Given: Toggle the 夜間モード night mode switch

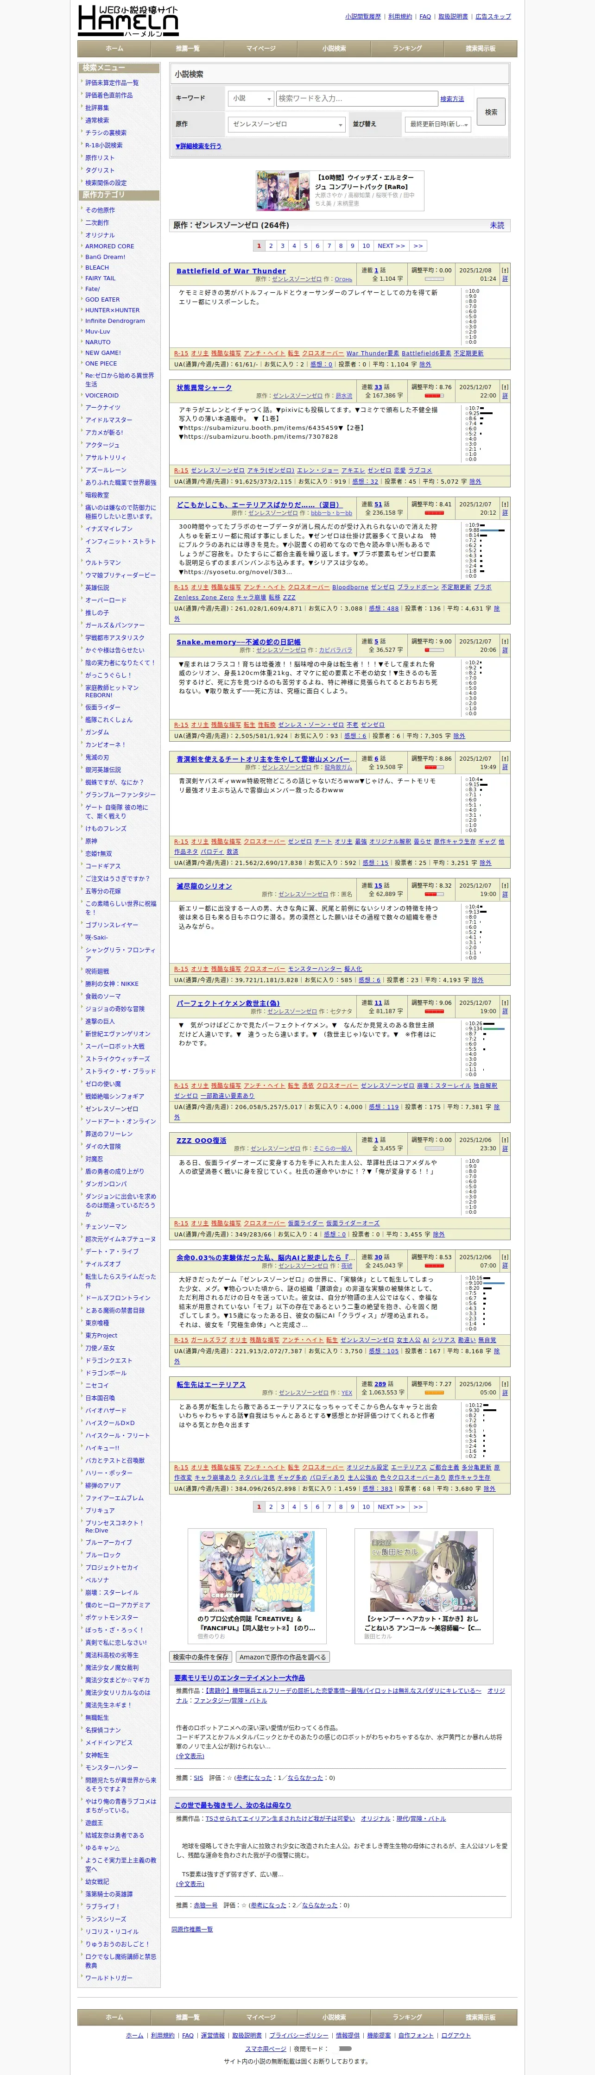Looking at the screenshot, I should tap(345, 2048).
